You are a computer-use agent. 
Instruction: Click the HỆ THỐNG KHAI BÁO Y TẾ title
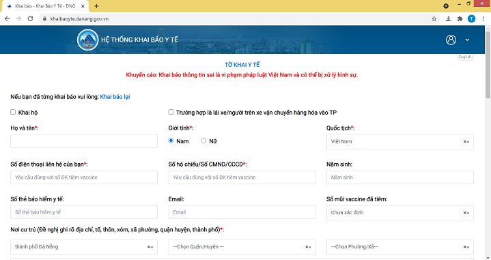[x=140, y=40]
